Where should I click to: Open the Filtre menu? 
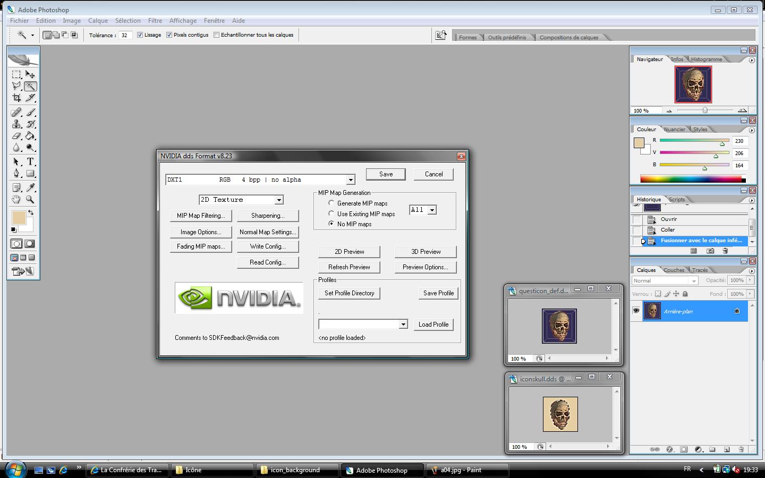point(155,21)
